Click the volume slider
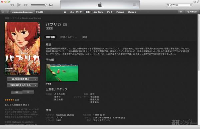The height and width of the screenshot is (129, 200). click(39, 5)
